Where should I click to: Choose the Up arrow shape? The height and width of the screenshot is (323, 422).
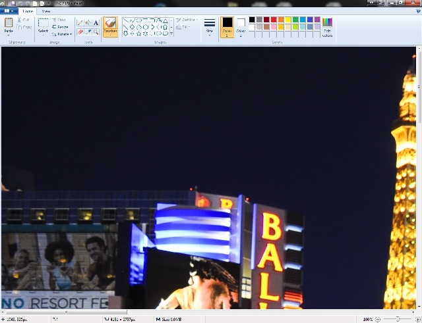pyautogui.click(x=166, y=27)
